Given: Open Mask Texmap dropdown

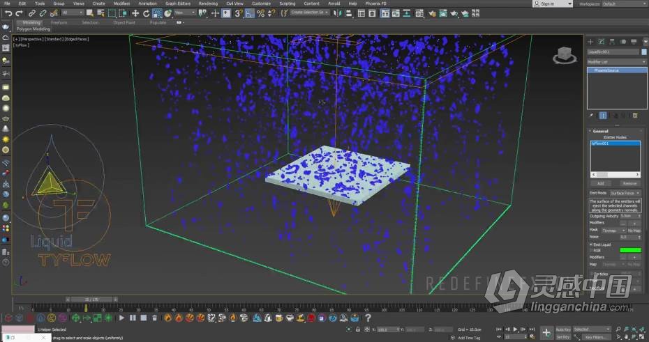Looking at the screenshot, I should pos(613,231).
